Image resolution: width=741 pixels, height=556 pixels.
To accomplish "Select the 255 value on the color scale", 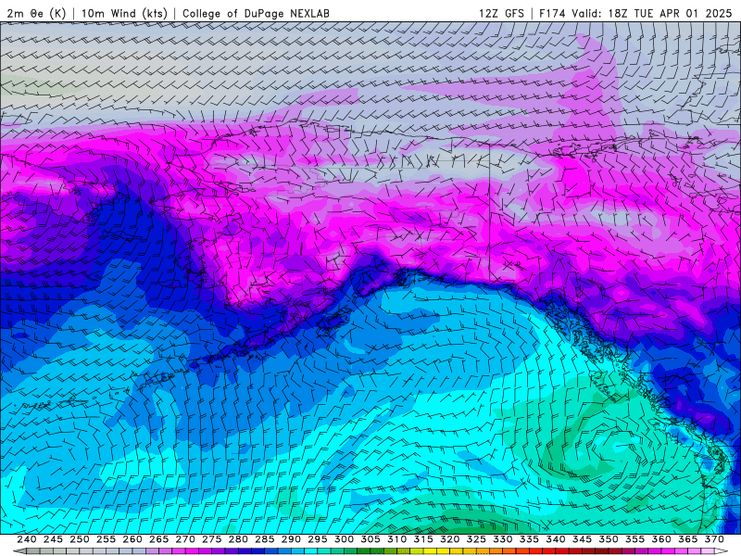I will pos(106,539).
